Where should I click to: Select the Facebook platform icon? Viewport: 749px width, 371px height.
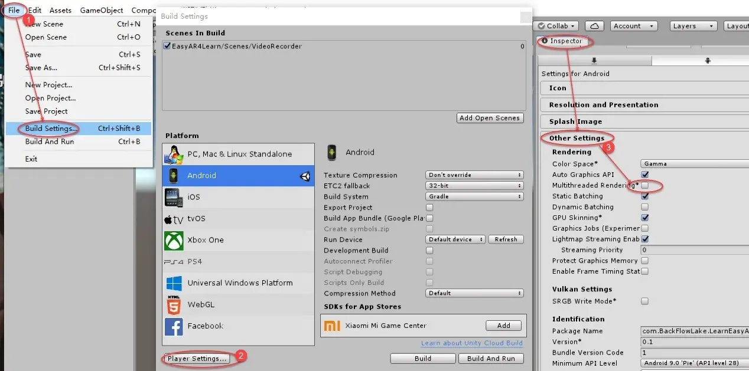point(174,326)
